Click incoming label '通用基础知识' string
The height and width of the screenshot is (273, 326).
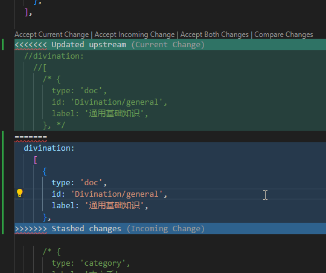[x=114, y=205]
